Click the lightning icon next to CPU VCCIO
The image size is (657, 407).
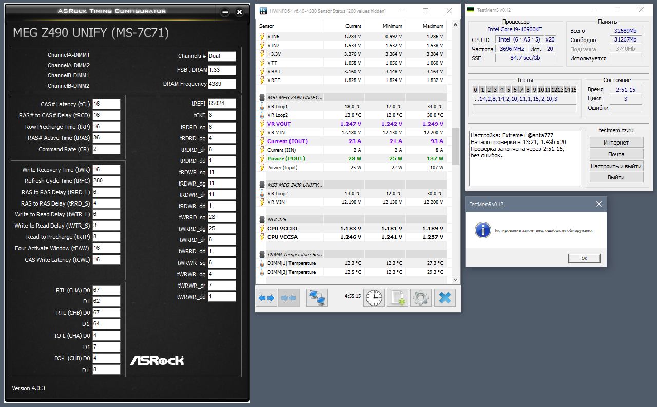click(x=262, y=229)
